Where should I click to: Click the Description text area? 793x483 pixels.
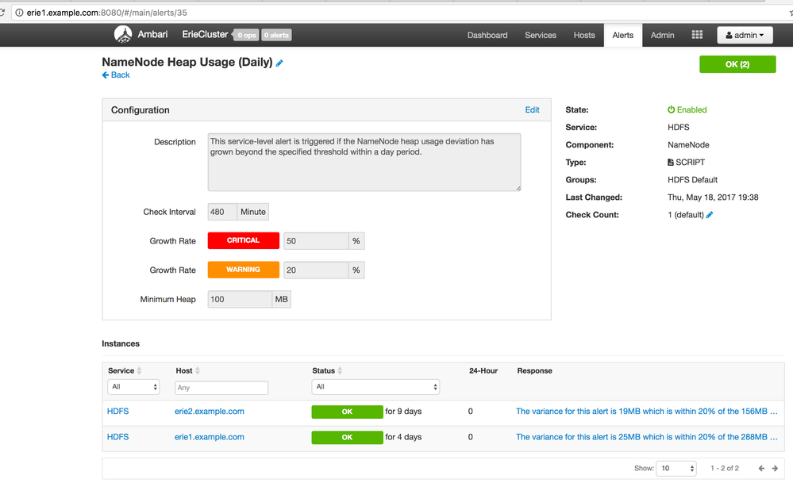pyautogui.click(x=364, y=162)
